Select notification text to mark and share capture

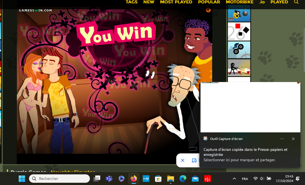[x=239, y=160]
